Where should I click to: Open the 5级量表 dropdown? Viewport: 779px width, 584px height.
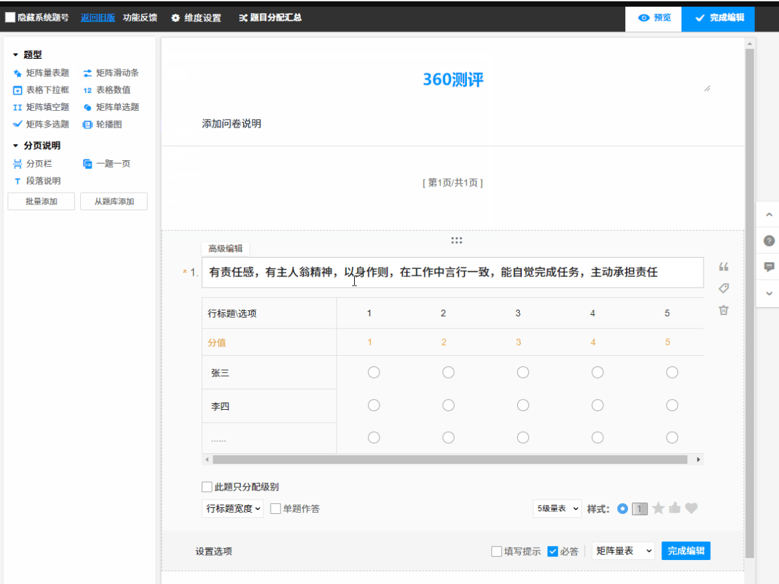tap(557, 509)
